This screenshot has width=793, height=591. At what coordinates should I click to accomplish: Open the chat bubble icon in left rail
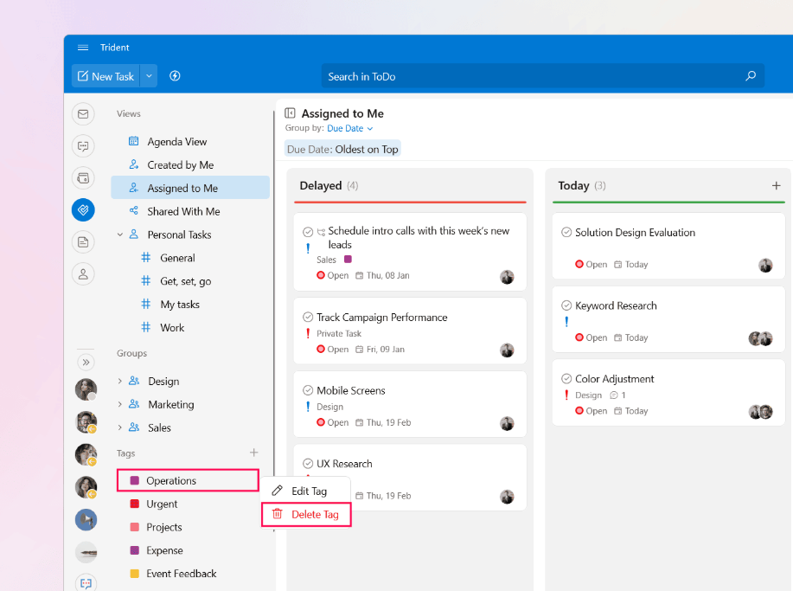point(83,146)
